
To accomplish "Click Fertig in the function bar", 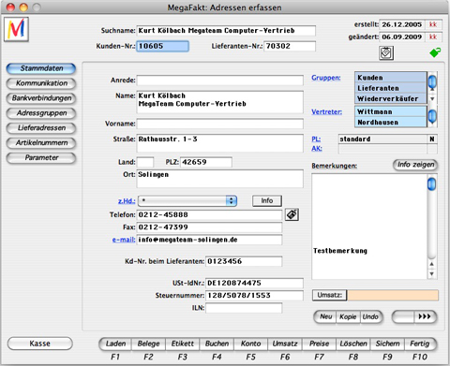I will click(x=420, y=344).
